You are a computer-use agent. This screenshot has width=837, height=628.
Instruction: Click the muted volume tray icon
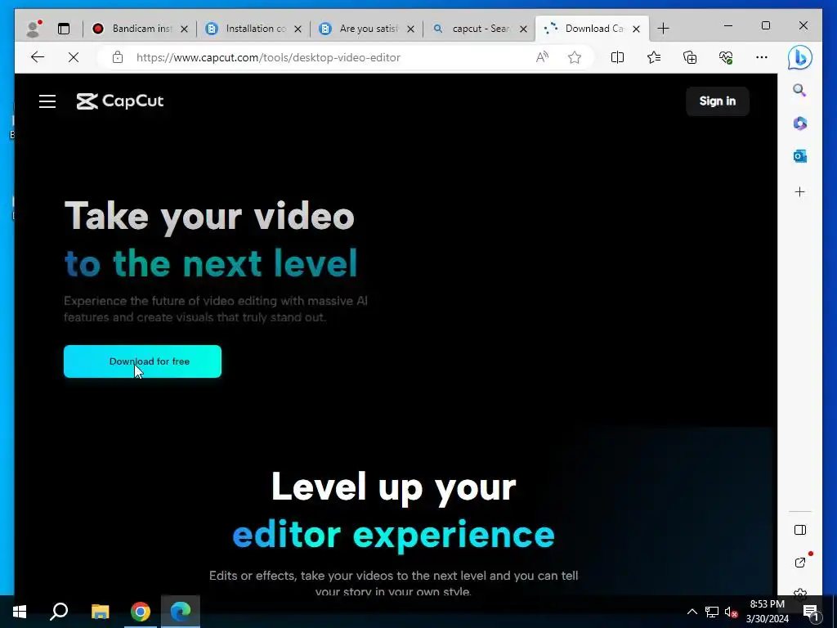point(731,612)
